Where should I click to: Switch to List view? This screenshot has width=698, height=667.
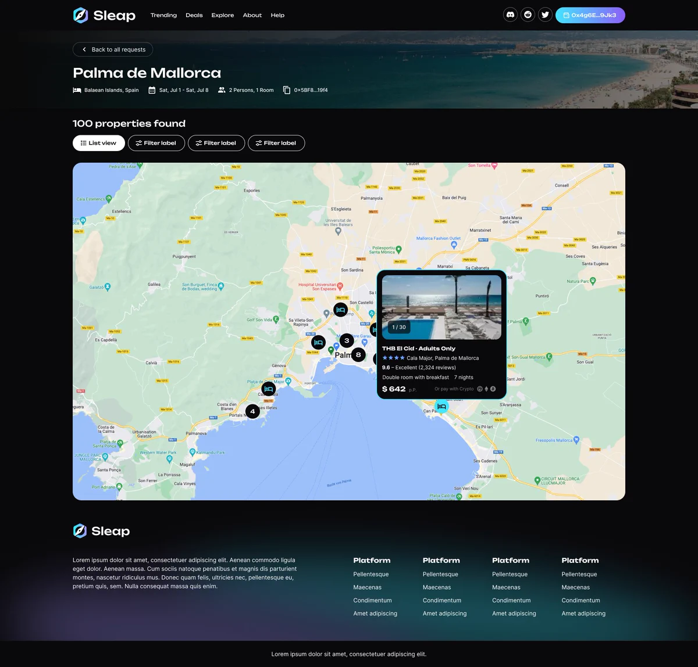(99, 143)
